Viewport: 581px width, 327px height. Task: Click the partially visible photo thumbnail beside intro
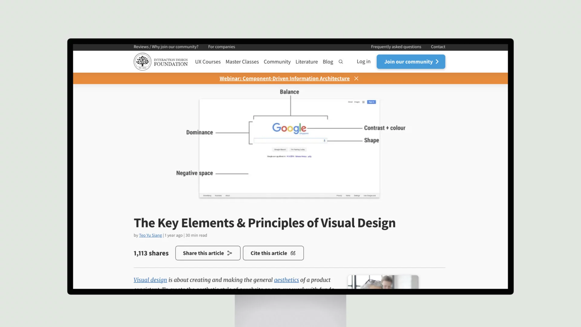(383, 282)
